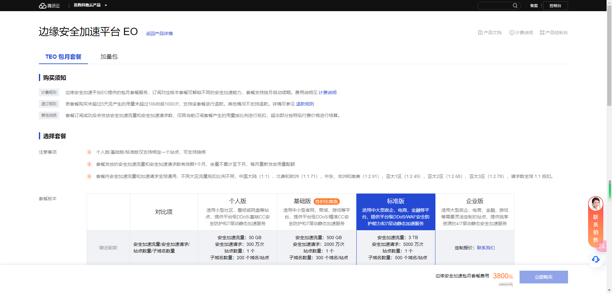The height and width of the screenshot is (293, 612).
Task: Open the Tencent Cloud logo homepage
Action: tap(49, 6)
